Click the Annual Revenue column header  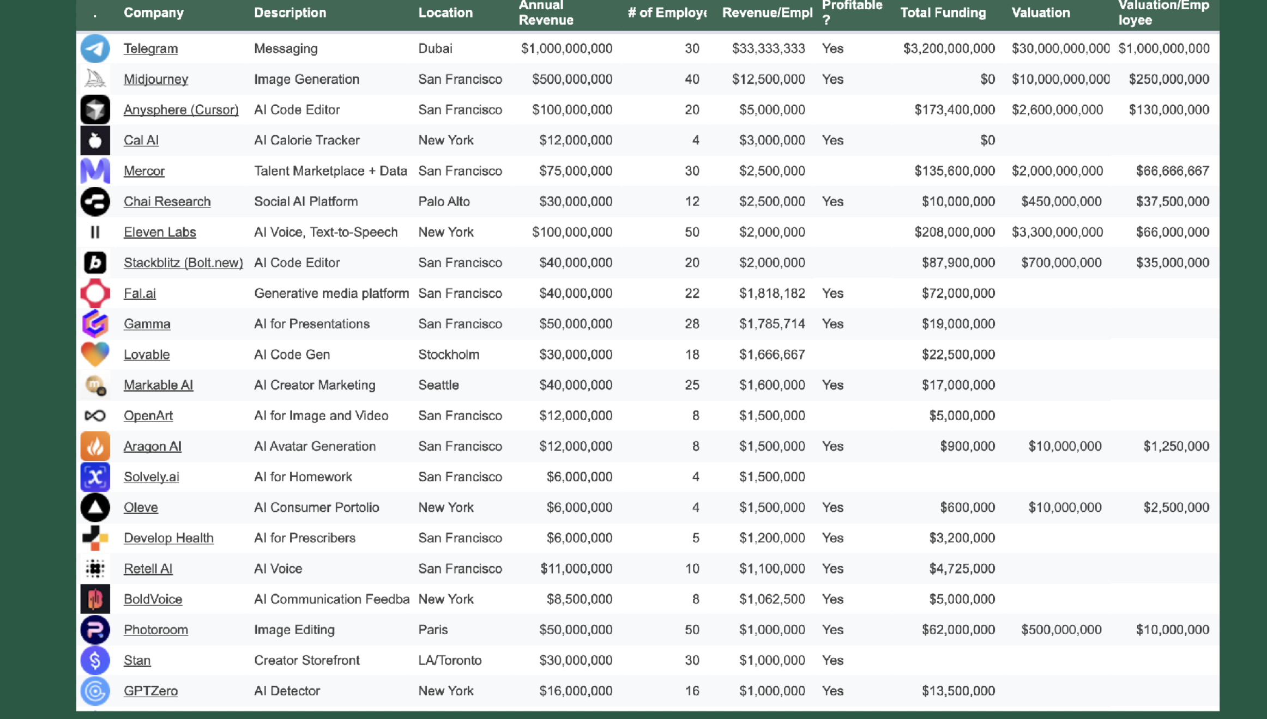coord(546,13)
